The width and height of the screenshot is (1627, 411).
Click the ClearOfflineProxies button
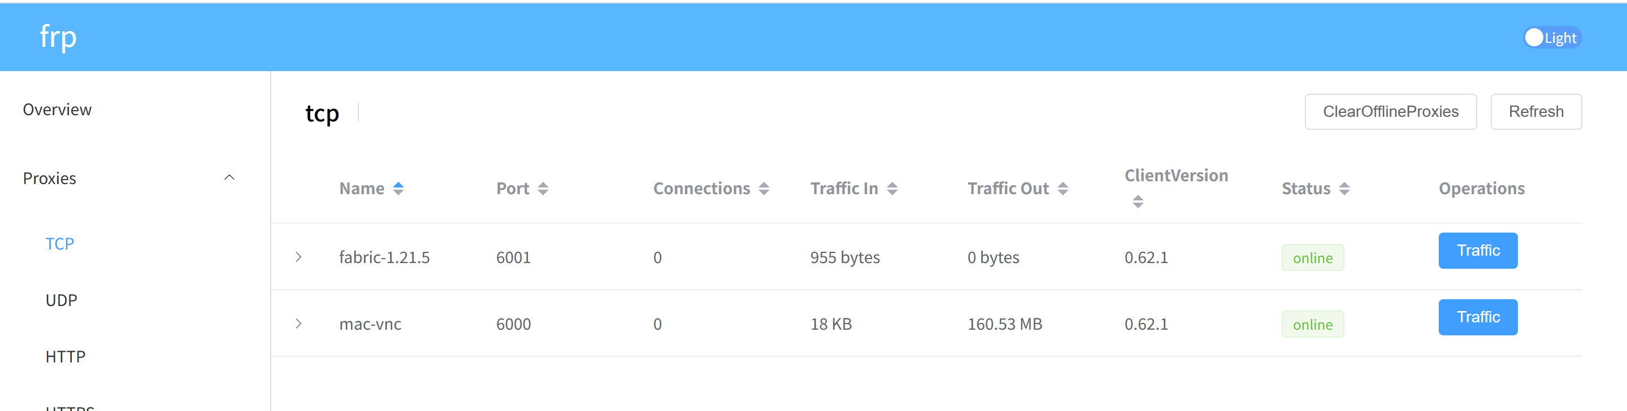(x=1390, y=112)
